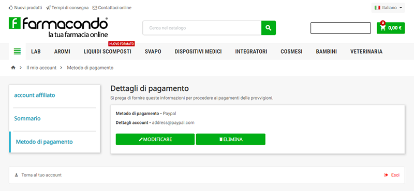The image size is (414, 191).
Task: Click the green search magnifier button
Action: 269,28
